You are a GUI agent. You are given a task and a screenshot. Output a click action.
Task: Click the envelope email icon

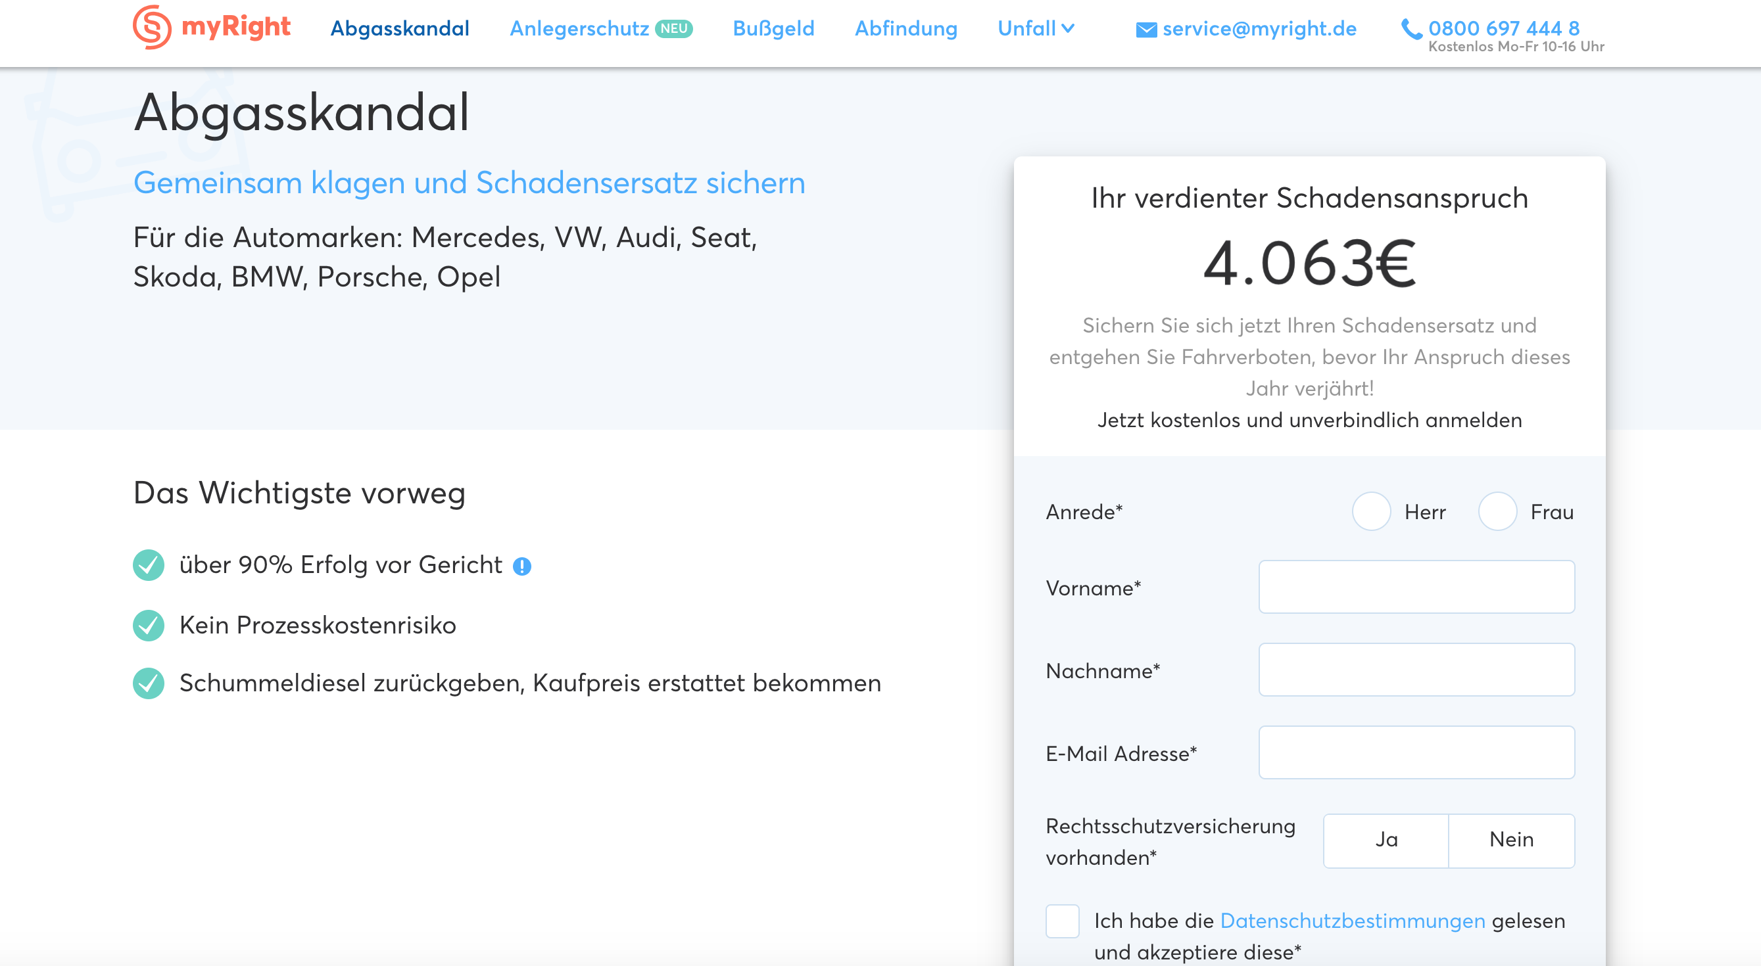1146,30
